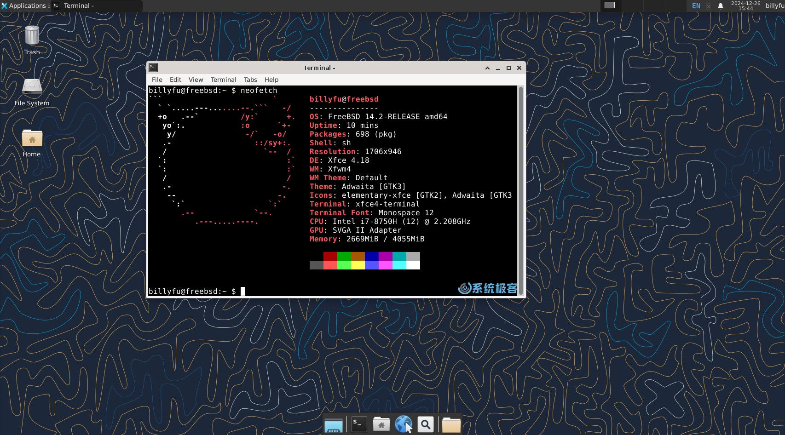Click the 'Icons: elementary-xfce' line
This screenshot has width=785, height=435.
pos(410,195)
